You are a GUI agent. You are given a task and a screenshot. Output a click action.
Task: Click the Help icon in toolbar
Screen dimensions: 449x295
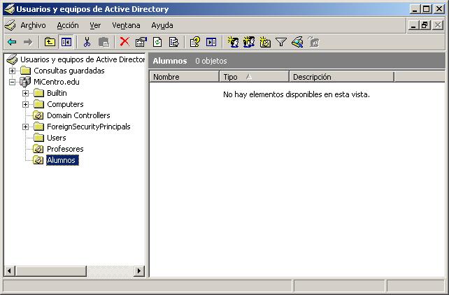pos(195,42)
